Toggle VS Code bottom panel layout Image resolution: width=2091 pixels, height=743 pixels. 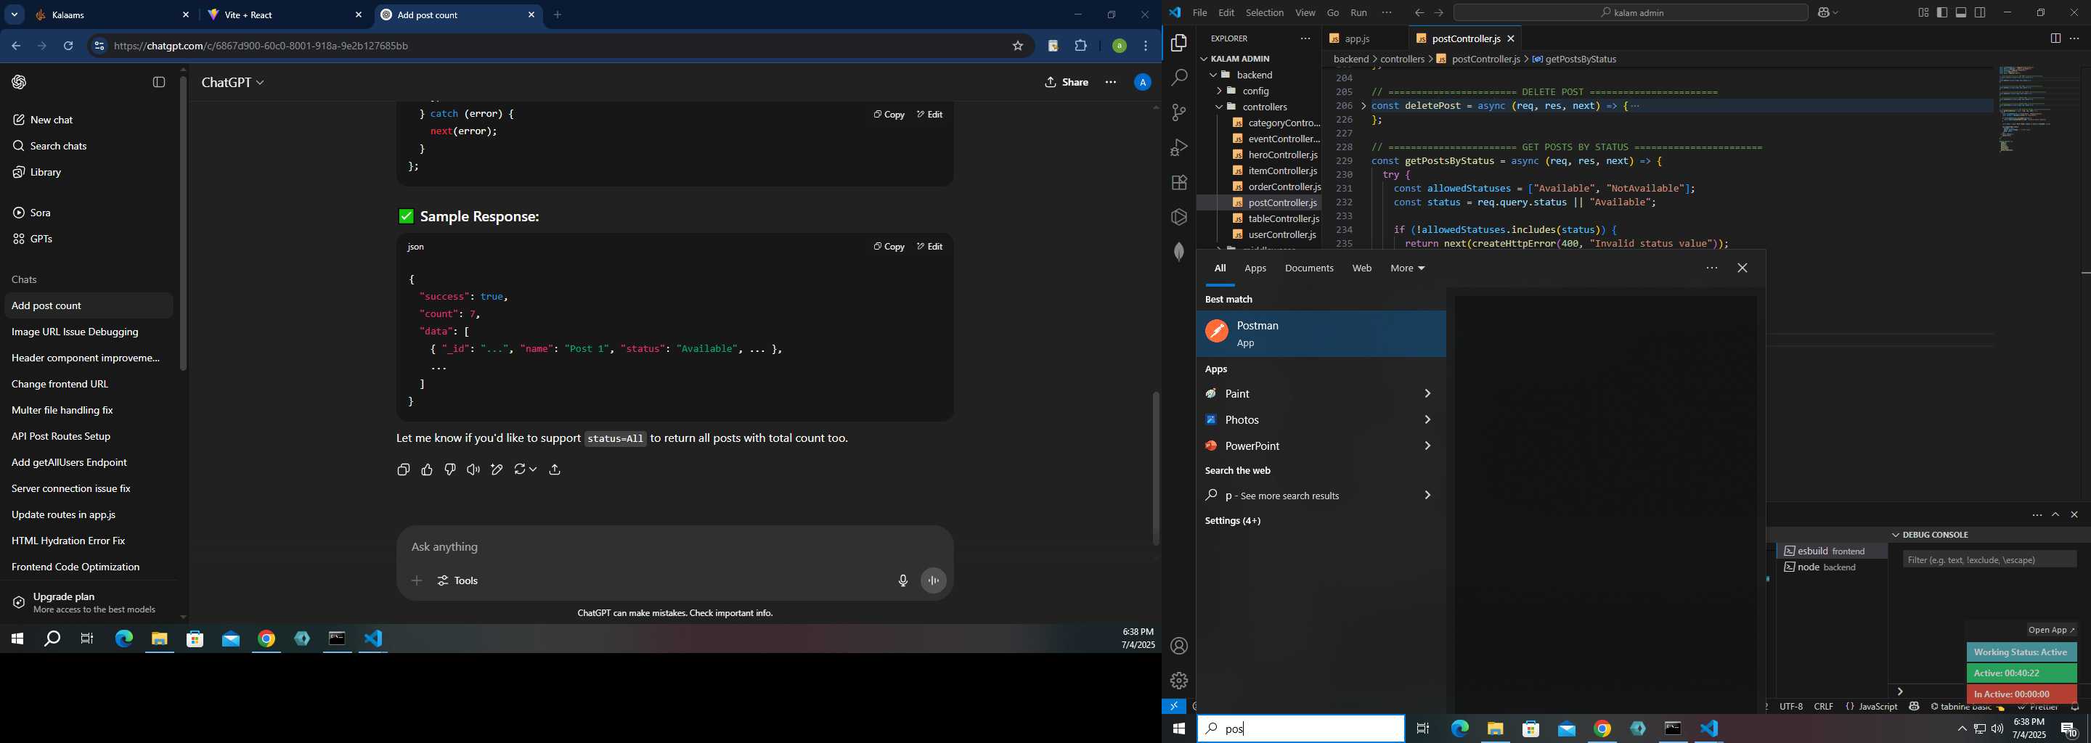tap(1961, 12)
